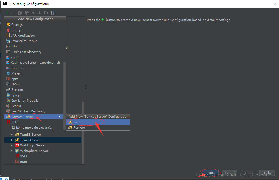Viewport: 279px width, 180px height.
Task: Open Edit Defaults wrench icon
Action: [x=27, y=13]
